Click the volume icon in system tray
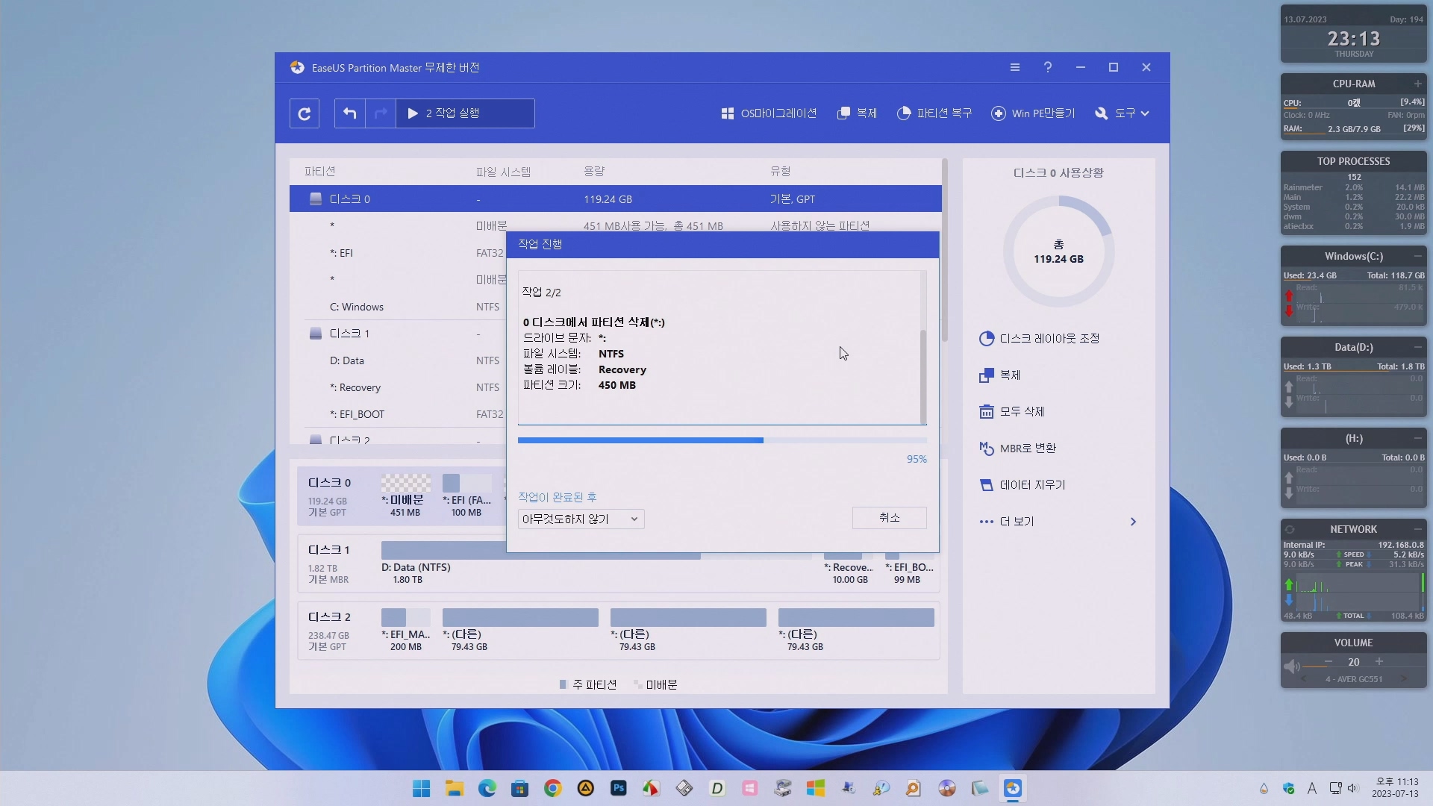Screen dimensions: 1433x806 1352,788
